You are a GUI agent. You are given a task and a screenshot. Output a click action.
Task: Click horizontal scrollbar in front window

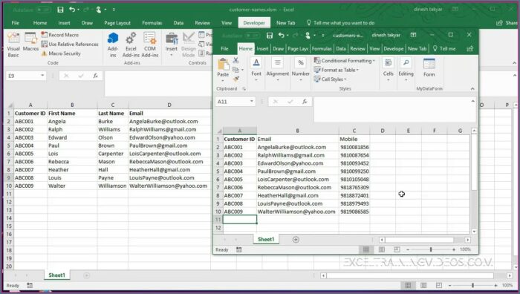[419, 240]
